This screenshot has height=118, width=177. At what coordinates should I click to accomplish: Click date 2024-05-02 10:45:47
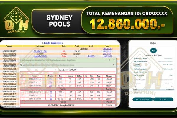(9, 94)
